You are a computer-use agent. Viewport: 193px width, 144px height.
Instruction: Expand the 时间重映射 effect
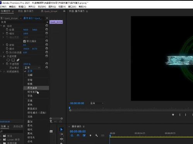tap(1, 71)
